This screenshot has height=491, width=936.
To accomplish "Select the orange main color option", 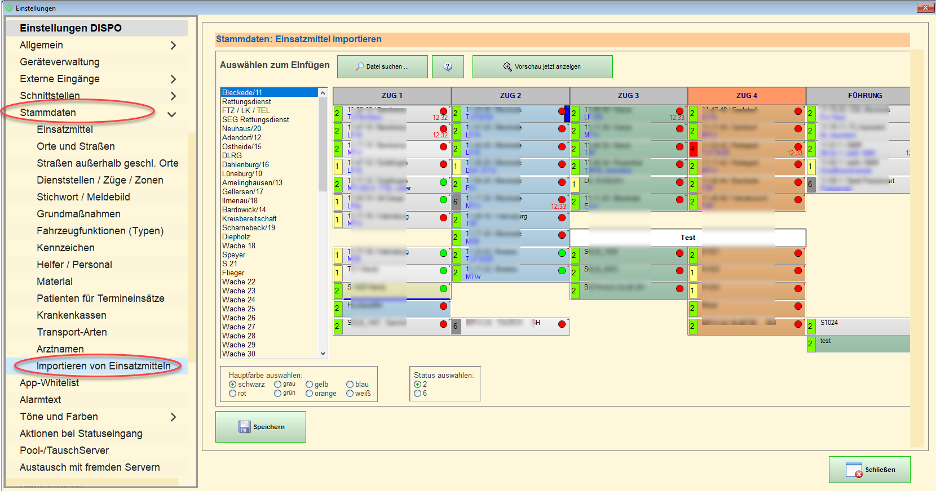I will pyautogui.click(x=309, y=394).
